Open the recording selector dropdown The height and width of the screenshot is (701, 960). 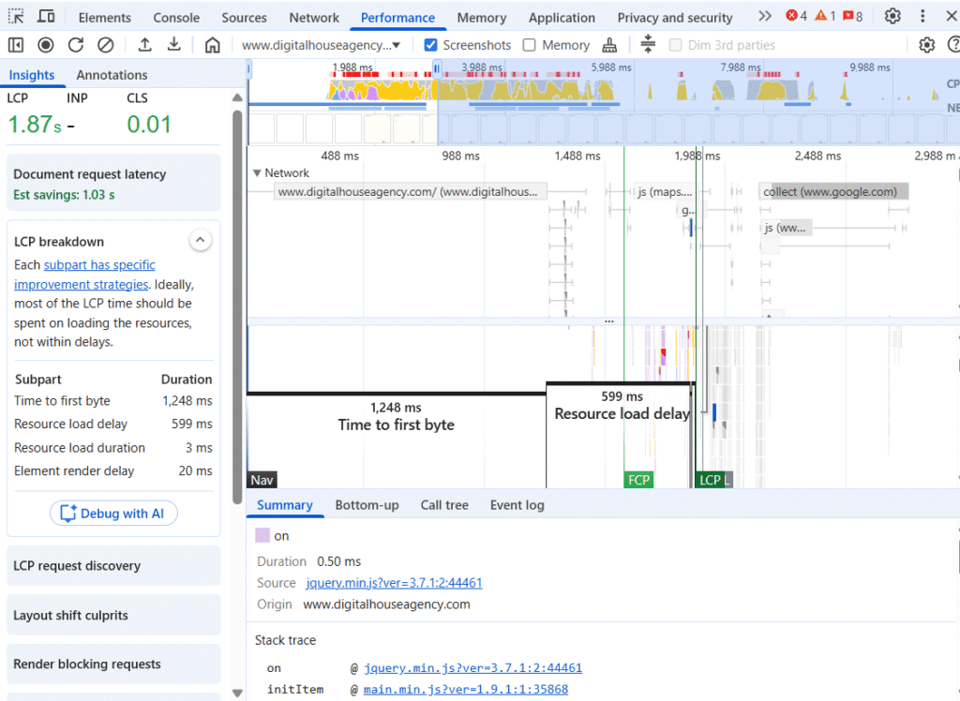tap(322, 45)
